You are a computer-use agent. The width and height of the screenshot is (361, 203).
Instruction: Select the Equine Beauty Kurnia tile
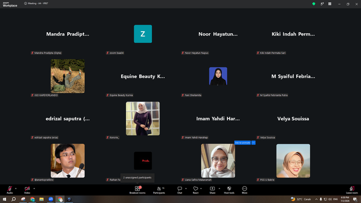(x=143, y=76)
